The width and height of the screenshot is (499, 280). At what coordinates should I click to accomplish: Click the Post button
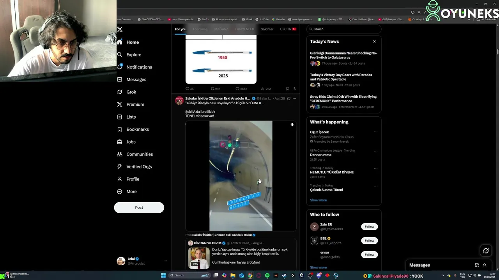pos(139,208)
